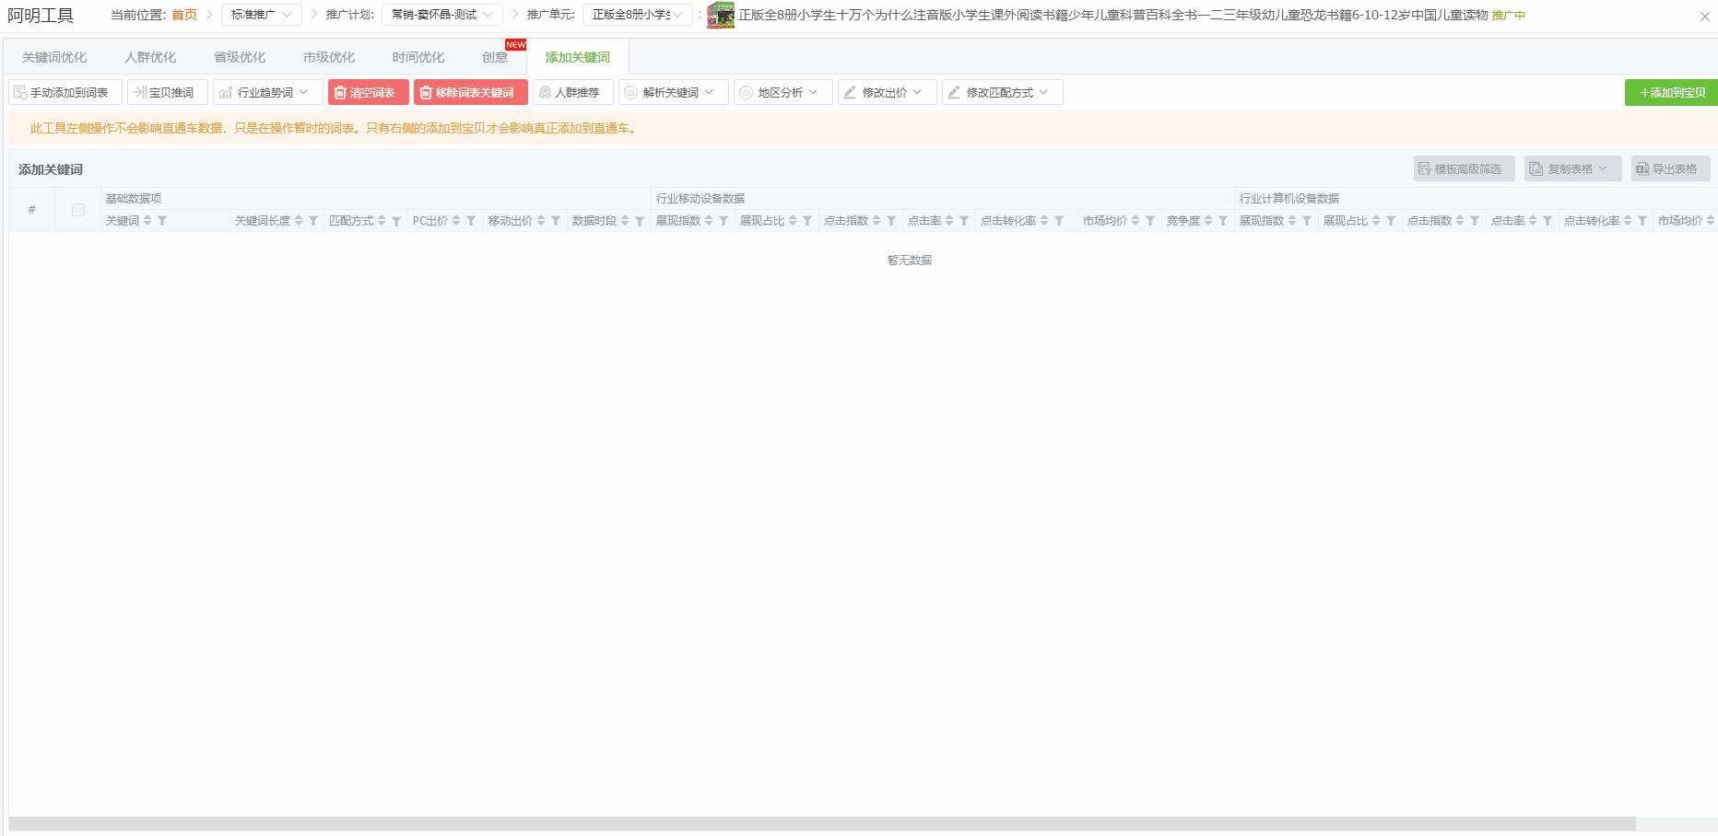Open filter for 关键词 column
The height and width of the screenshot is (836, 1718).
click(x=162, y=221)
